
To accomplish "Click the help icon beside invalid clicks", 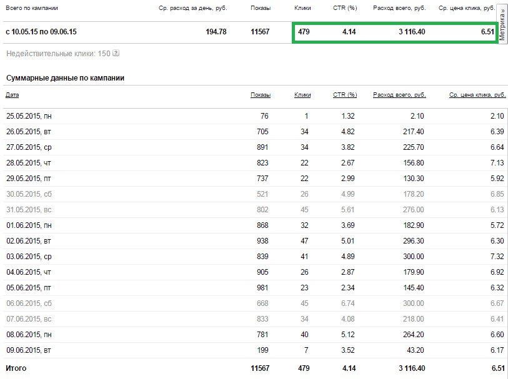I will pos(116,54).
